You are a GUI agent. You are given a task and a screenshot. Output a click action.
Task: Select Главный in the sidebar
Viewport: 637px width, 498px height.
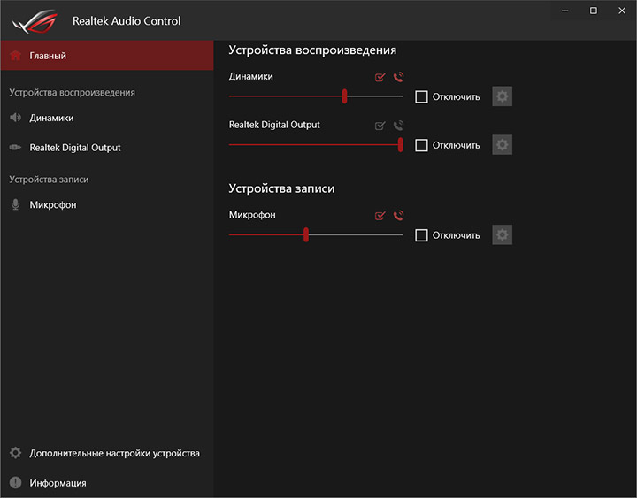click(48, 56)
